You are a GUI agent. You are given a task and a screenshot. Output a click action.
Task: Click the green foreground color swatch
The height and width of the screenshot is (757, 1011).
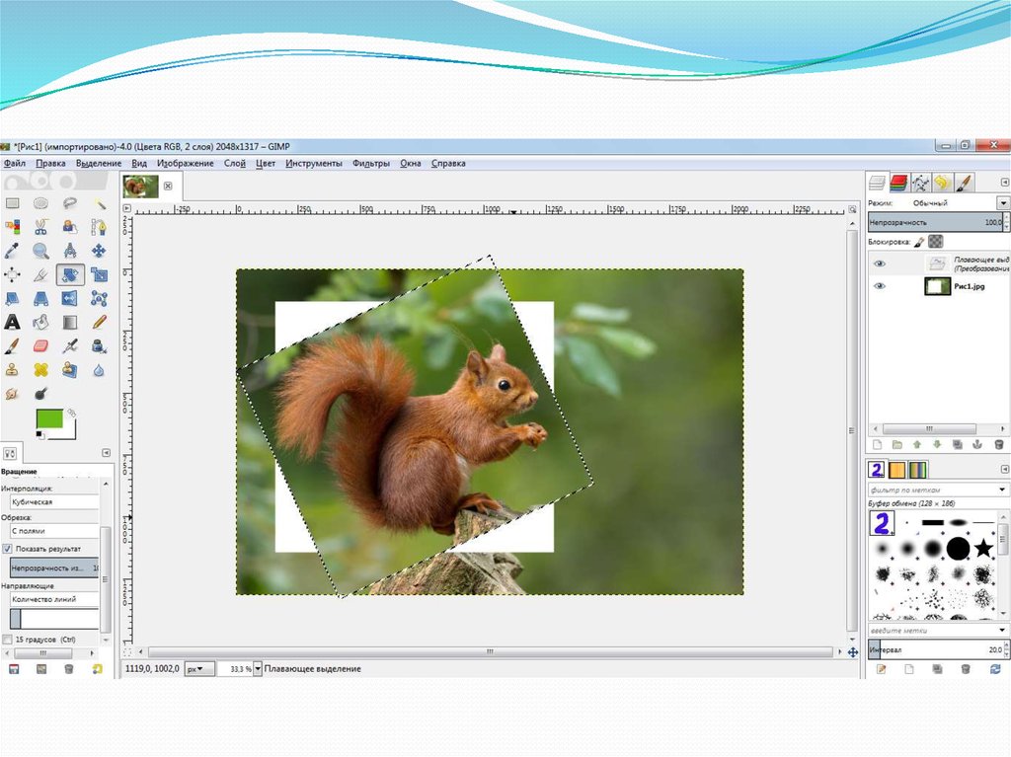pyautogui.click(x=49, y=419)
